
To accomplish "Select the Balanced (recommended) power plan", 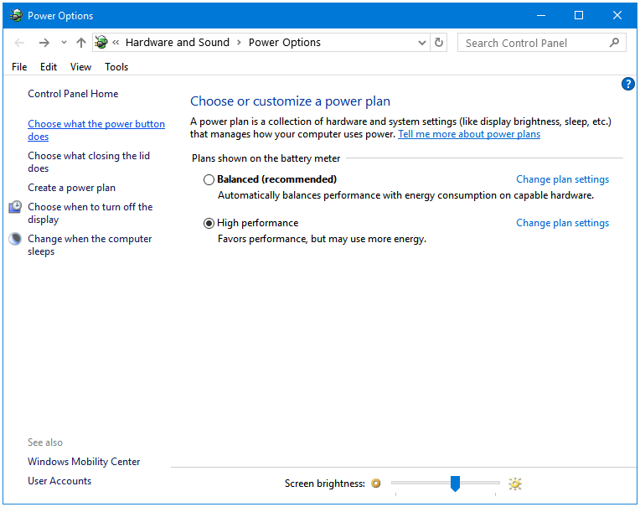I will [209, 179].
